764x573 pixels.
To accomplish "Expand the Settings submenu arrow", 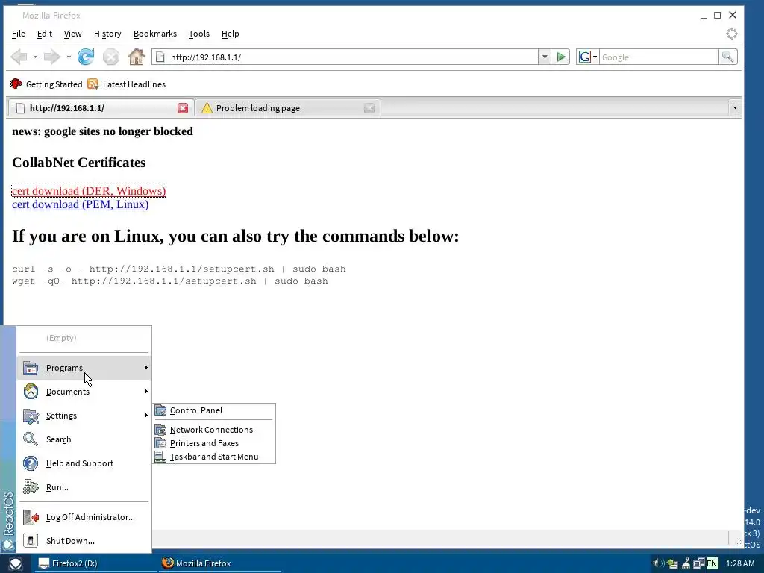I will (145, 416).
